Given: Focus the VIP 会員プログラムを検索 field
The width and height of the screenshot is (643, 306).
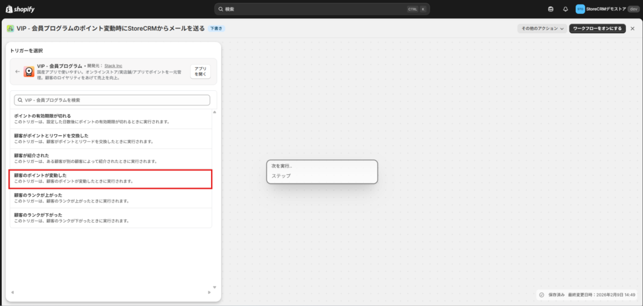Looking at the screenshot, I should tap(112, 100).
